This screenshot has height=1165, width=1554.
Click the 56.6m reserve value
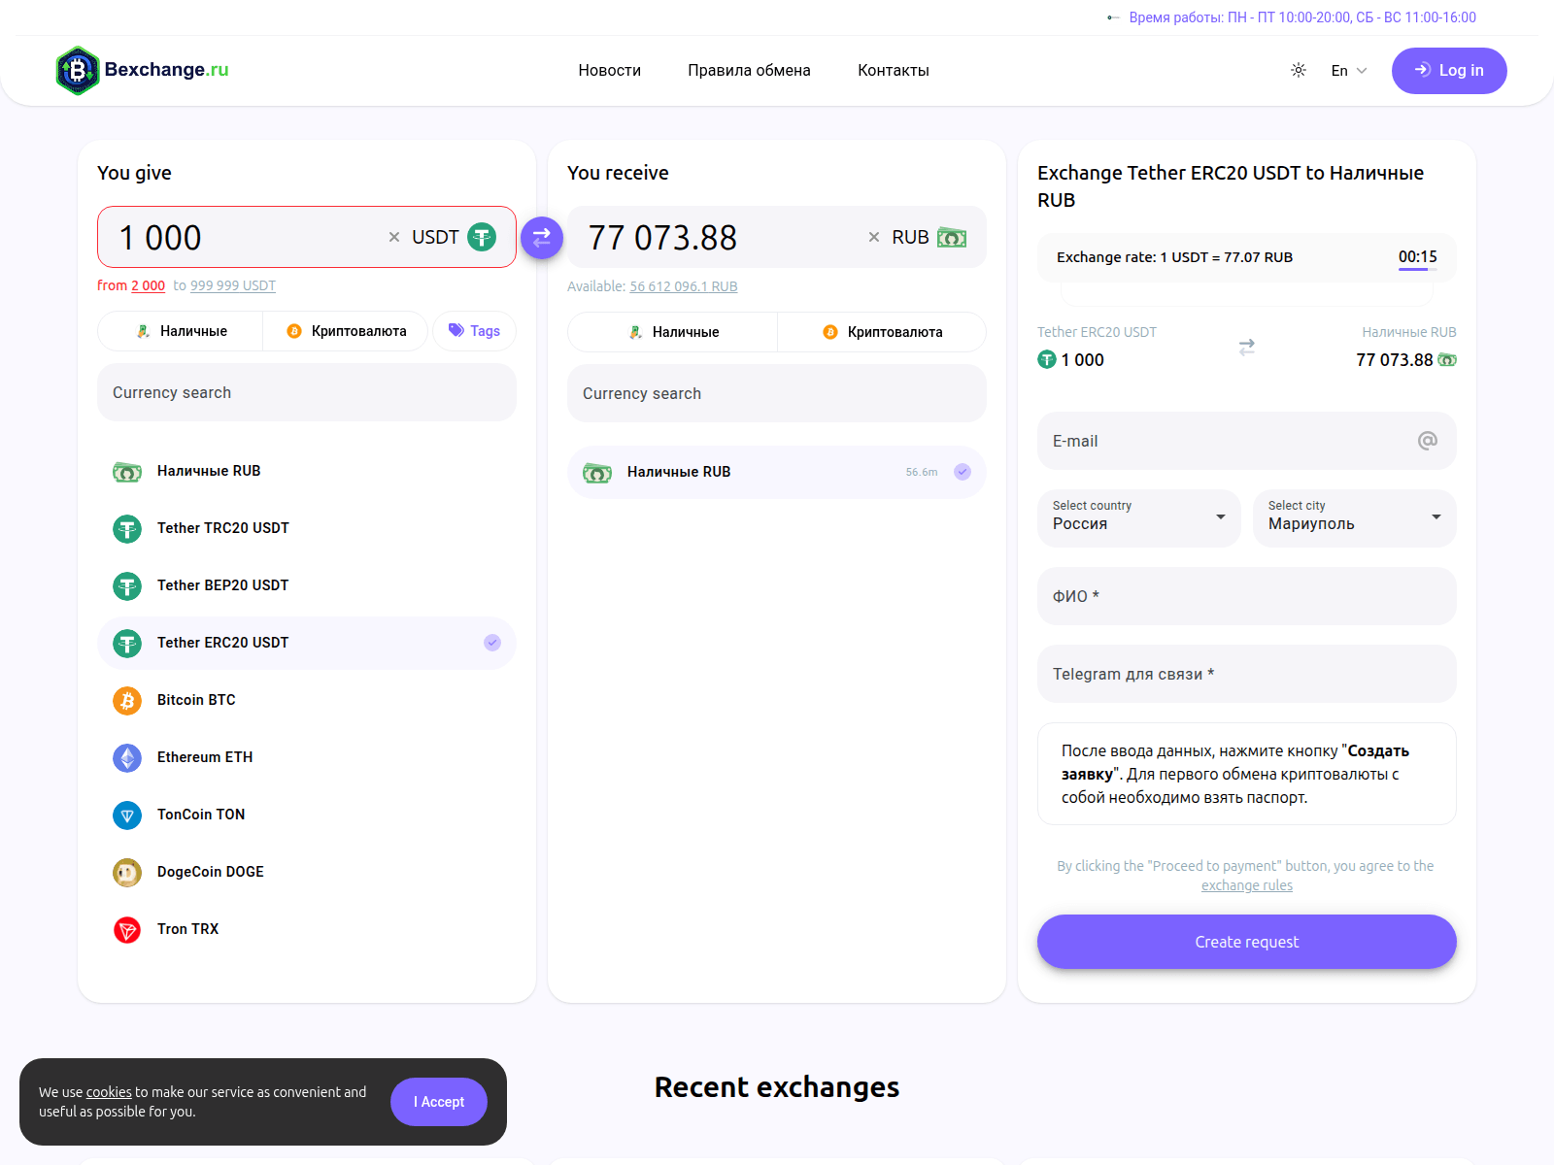(x=922, y=472)
